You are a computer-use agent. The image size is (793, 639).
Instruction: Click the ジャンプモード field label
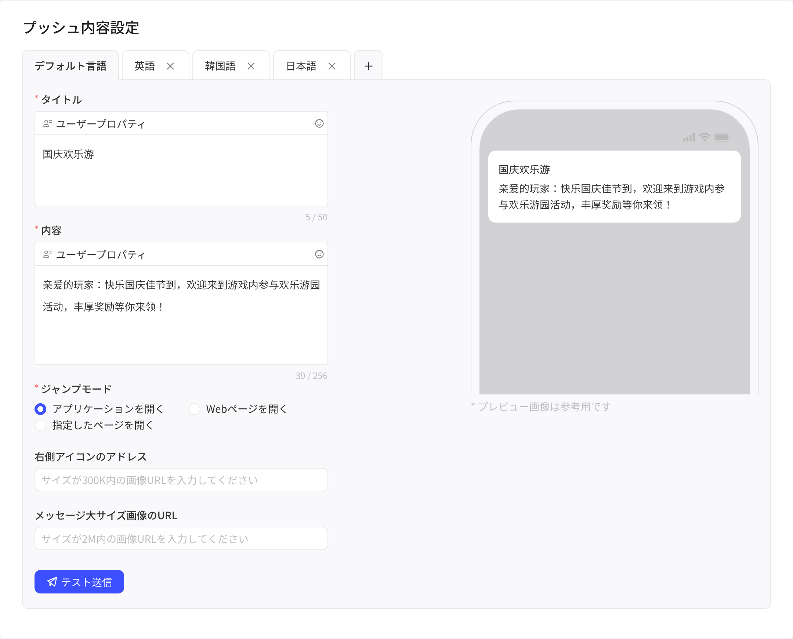pos(76,389)
